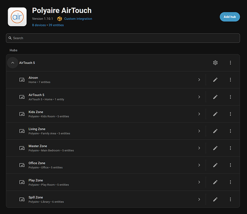Click the pencil icon for Spill Zone

(215, 199)
